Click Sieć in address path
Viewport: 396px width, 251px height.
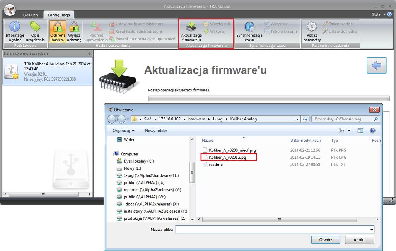[x=148, y=119]
